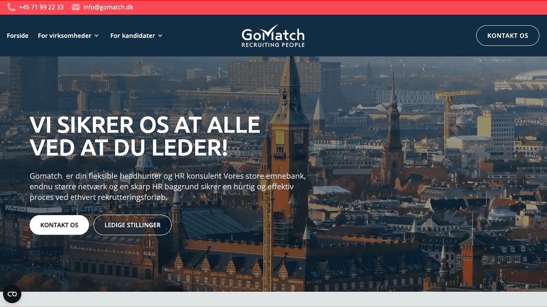Call phone number +45 71 99 22 33
The width and height of the screenshot is (547, 307).
(41, 7)
